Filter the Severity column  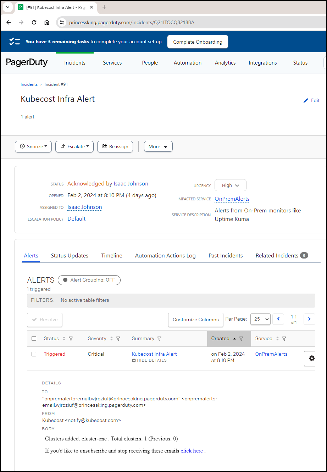[x=118, y=339]
